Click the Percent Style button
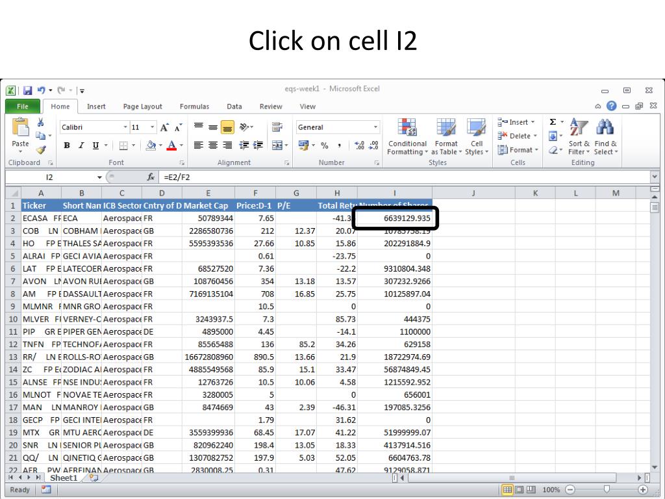Screen dimensions: 665x499 (325, 146)
